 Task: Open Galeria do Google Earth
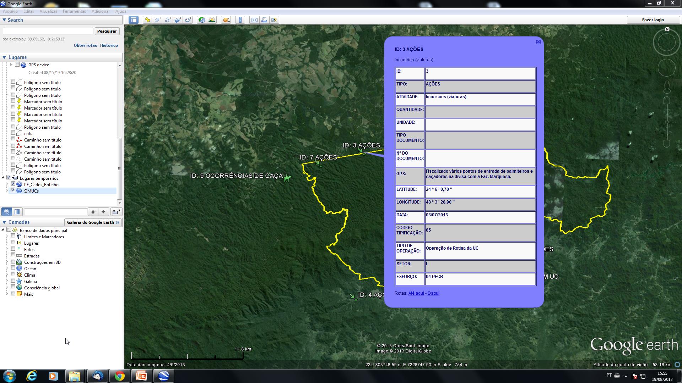pos(93,222)
